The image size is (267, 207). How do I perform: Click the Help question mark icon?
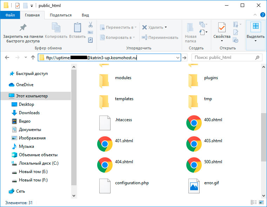point(262,15)
